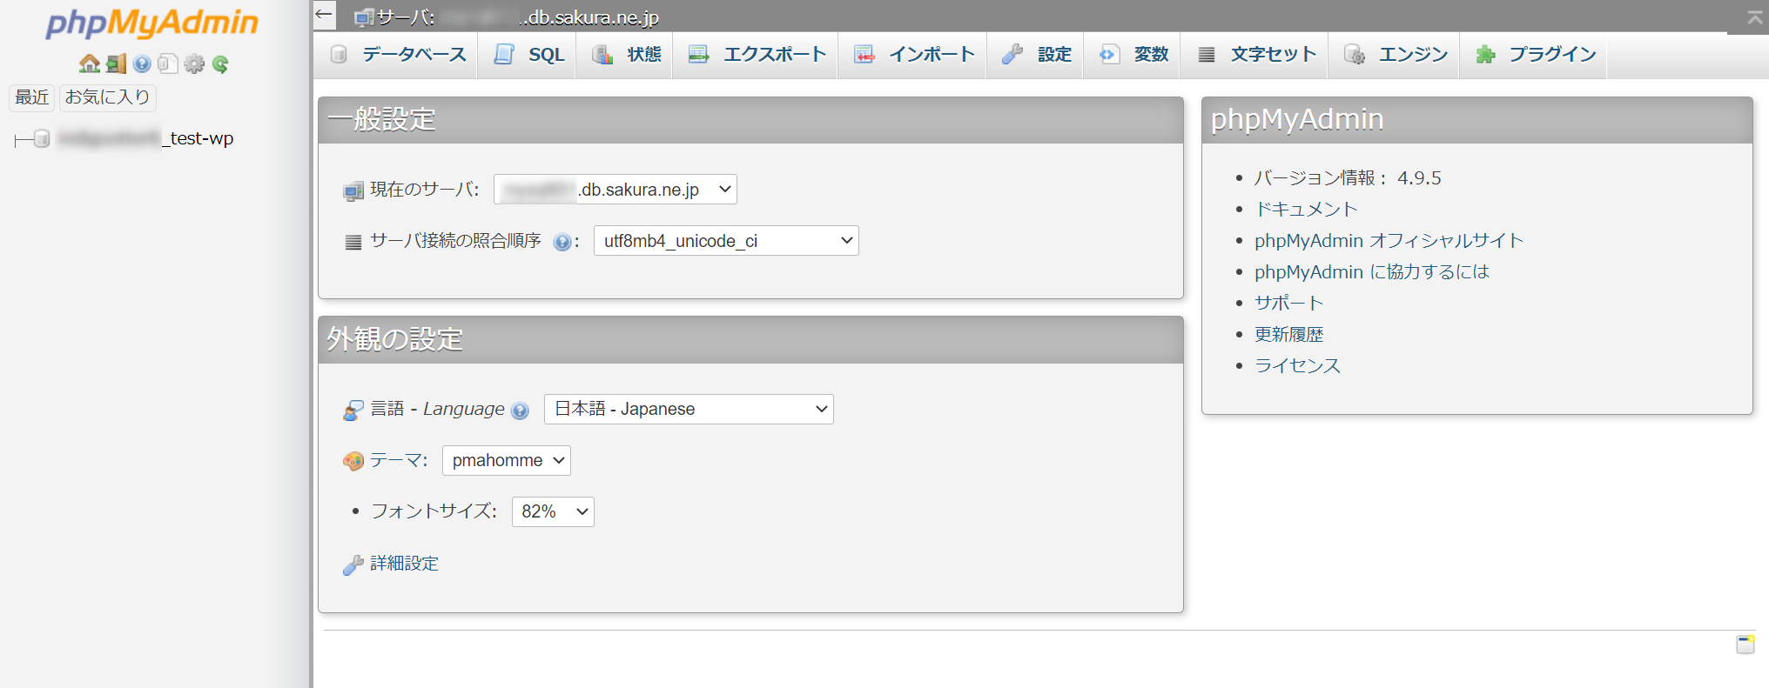Click the phpMyAdmin logo

point(152,23)
